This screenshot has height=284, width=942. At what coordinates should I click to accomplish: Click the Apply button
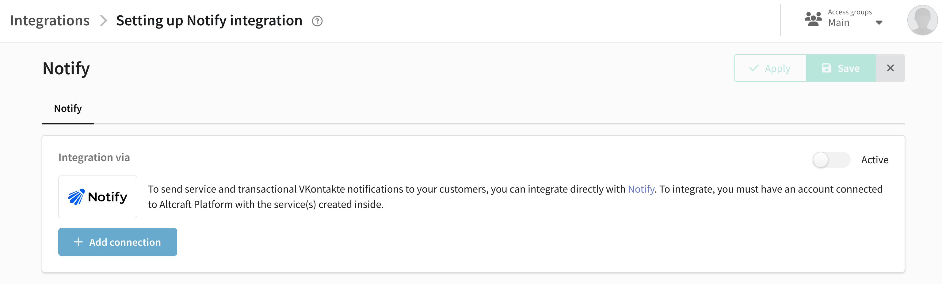click(x=770, y=68)
